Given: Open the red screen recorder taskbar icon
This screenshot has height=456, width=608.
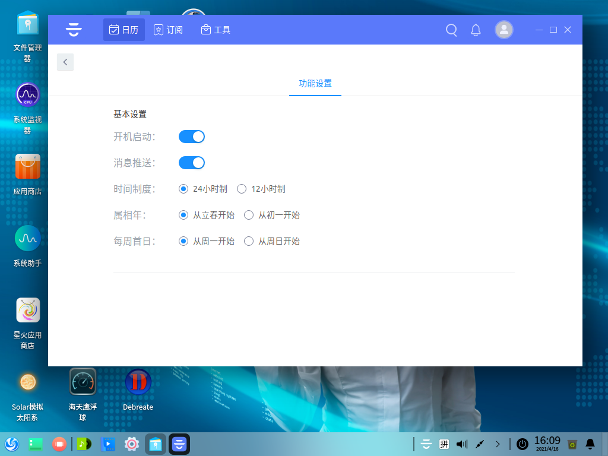Looking at the screenshot, I should pyautogui.click(x=59, y=444).
